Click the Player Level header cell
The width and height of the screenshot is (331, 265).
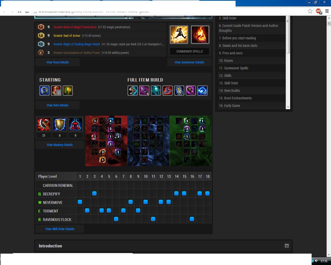tap(56, 176)
